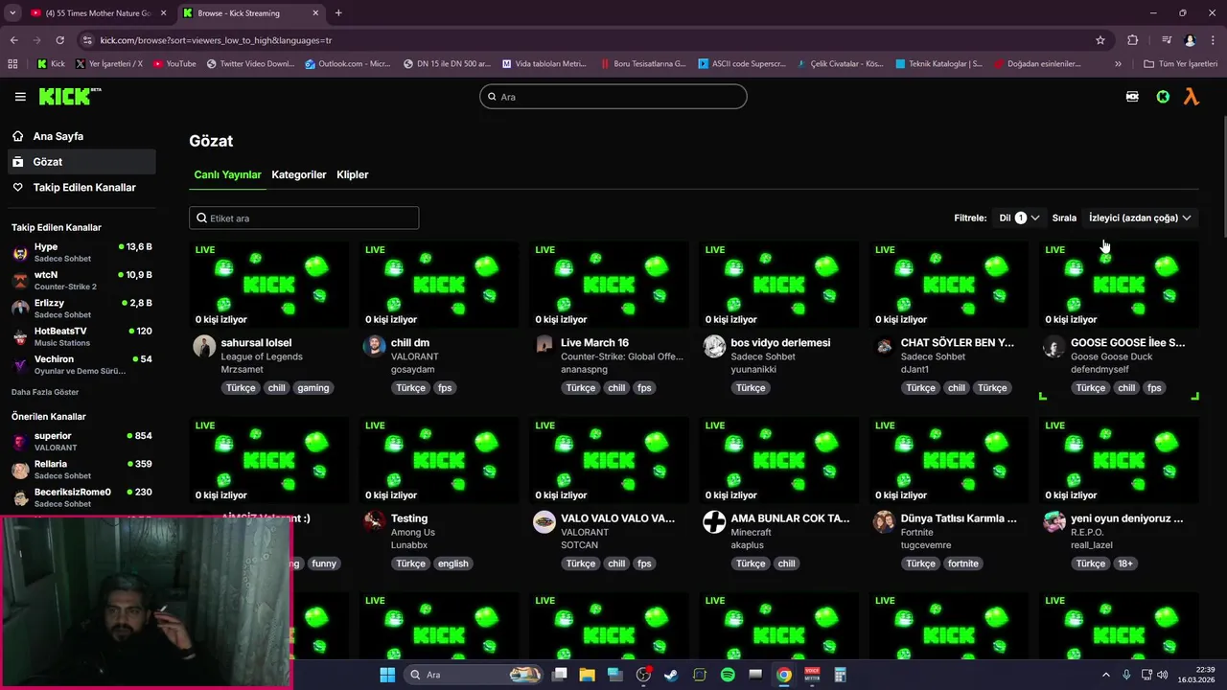1227x690 pixels.
Task: Click League of Legends category link
Action: pos(262,356)
